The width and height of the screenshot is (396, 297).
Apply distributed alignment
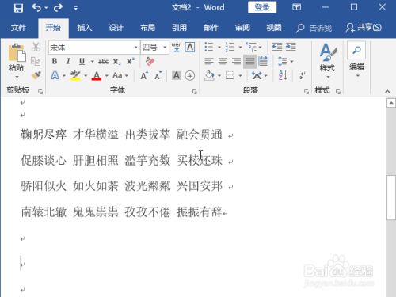264,61
